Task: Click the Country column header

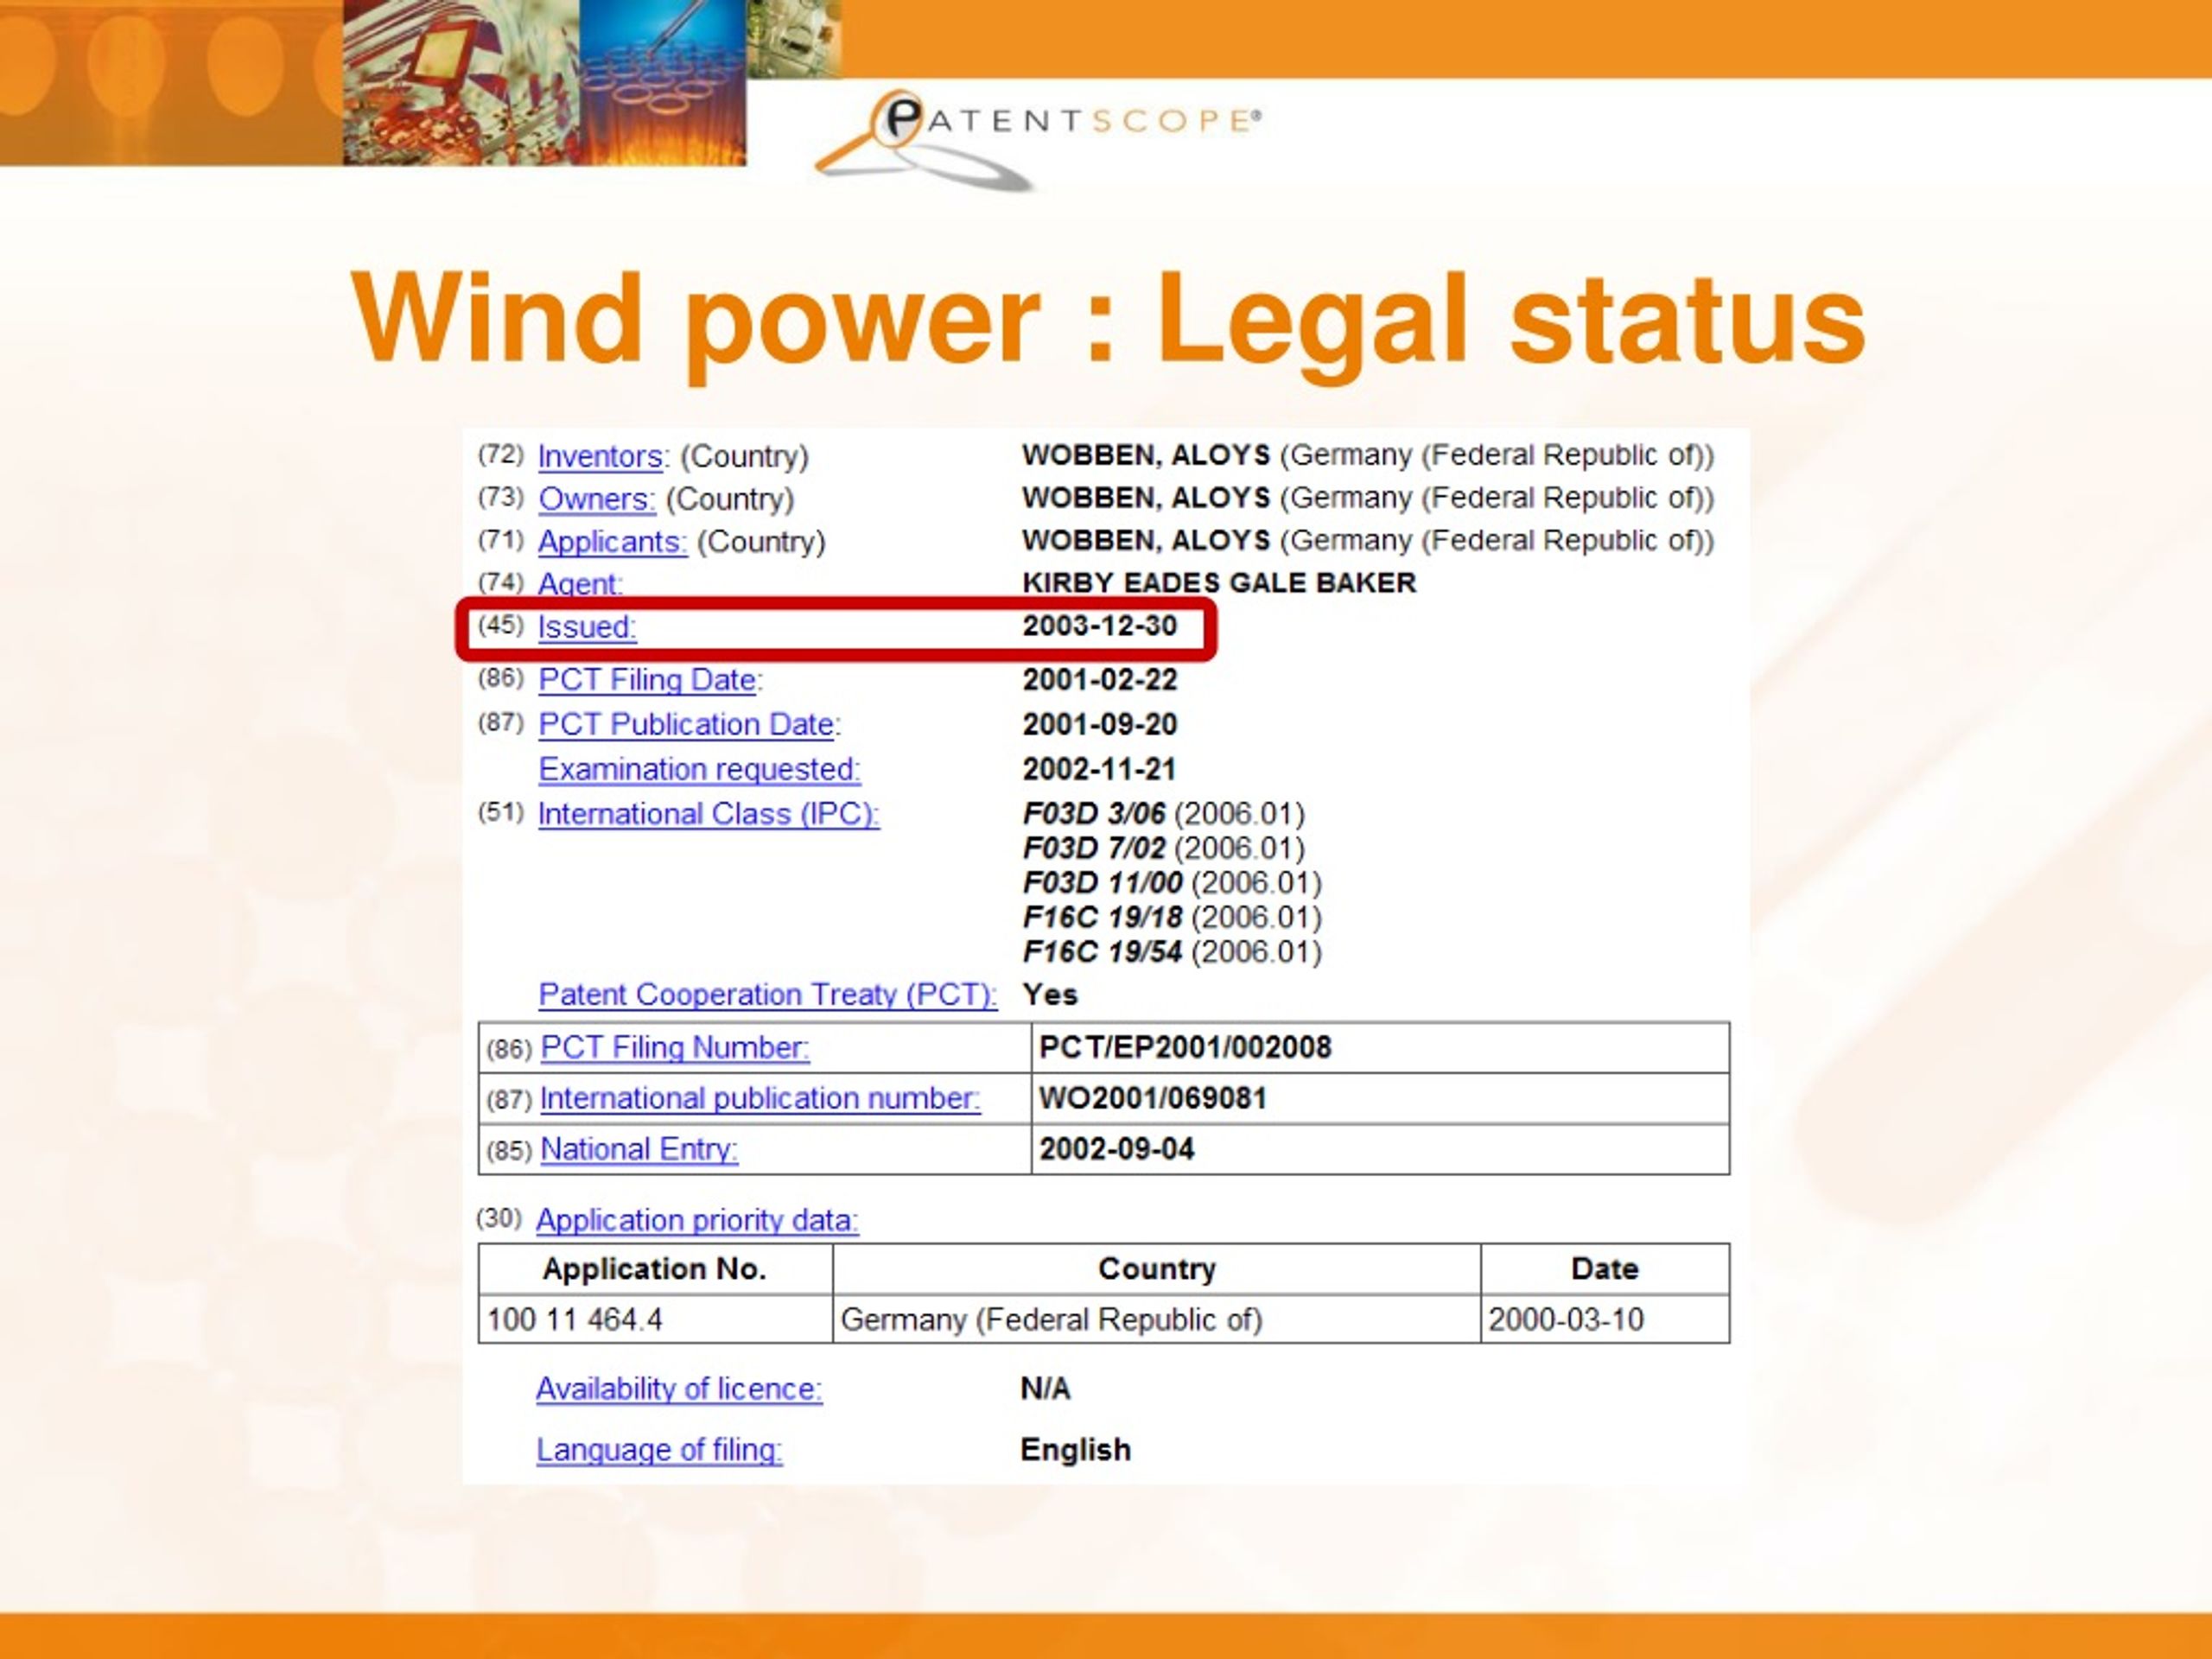Action: [x=1156, y=1269]
